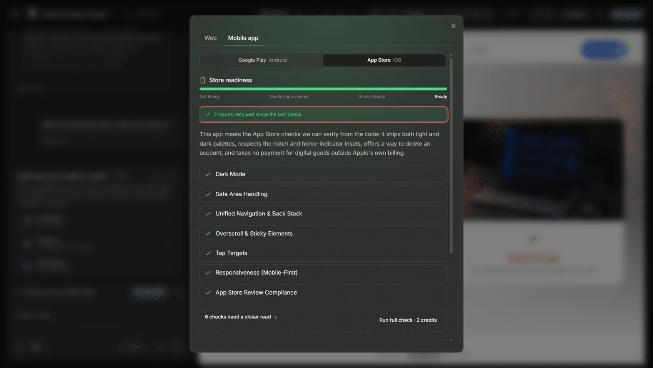The image size is (653, 368).
Task: Click the scrollbar down arrow
Action: click(x=451, y=340)
